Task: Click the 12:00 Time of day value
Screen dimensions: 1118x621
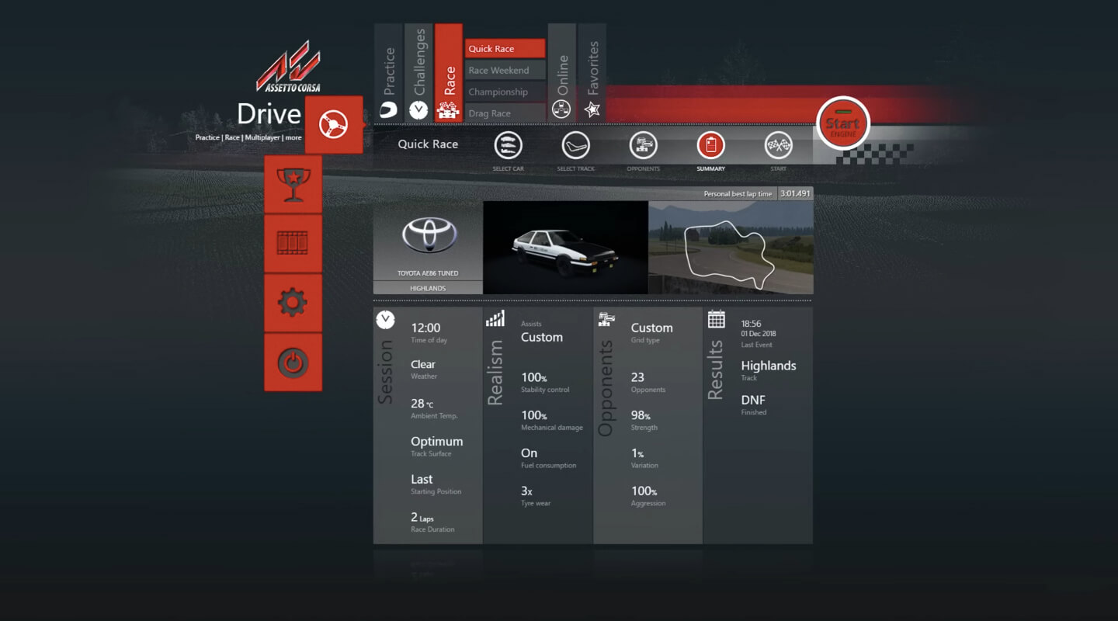Action: (x=425, y=328)
